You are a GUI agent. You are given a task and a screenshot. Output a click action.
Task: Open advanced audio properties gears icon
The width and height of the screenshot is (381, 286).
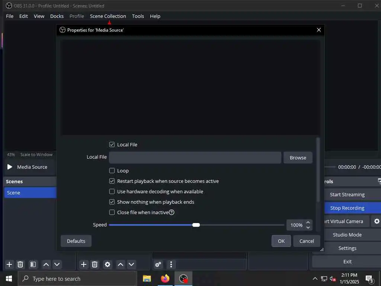(158, 264)
